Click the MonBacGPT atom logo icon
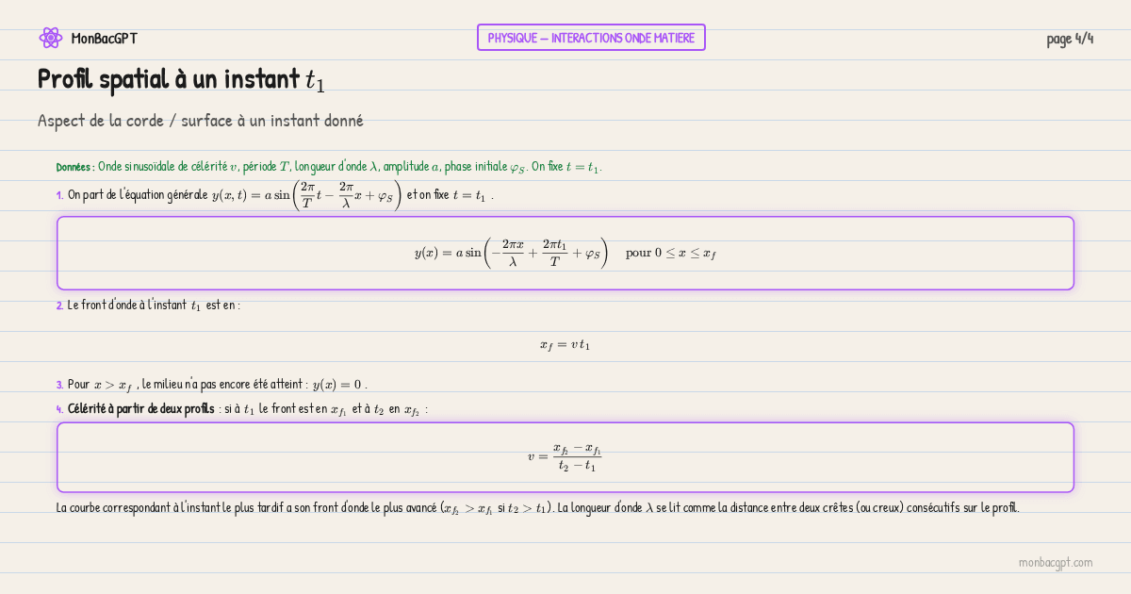This screenshot has height=594, width=1131. [x=50, y=38]
